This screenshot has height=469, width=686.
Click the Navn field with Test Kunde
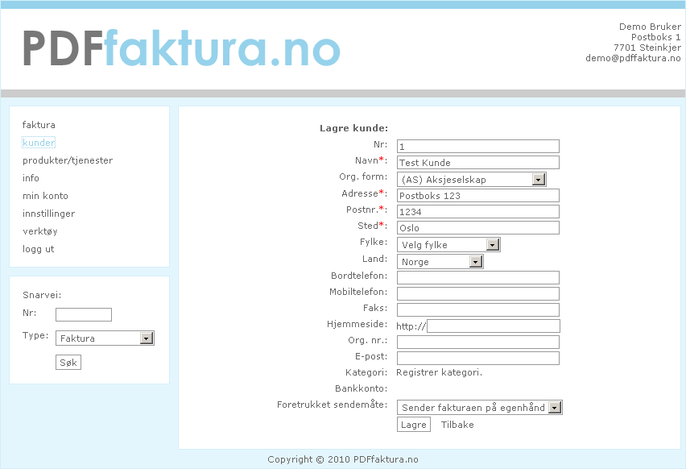tap(478, 163)
